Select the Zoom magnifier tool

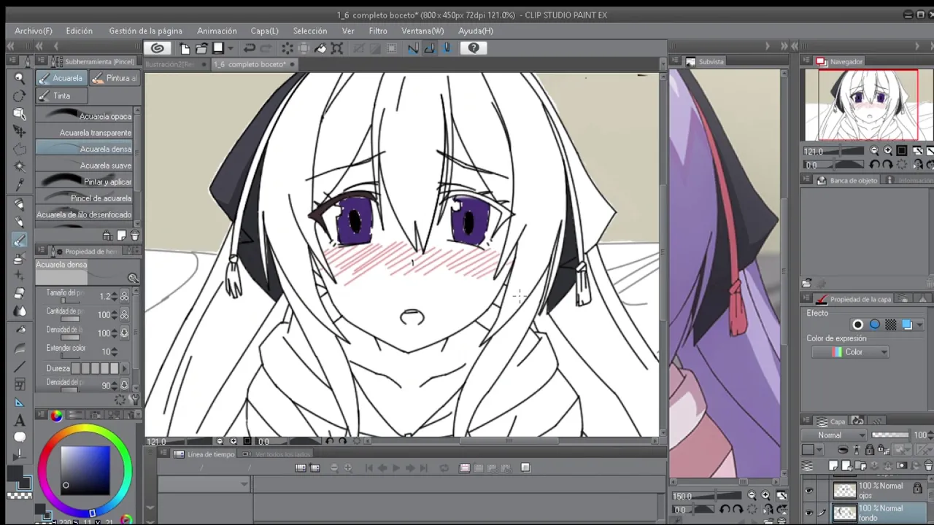point(20,78)
